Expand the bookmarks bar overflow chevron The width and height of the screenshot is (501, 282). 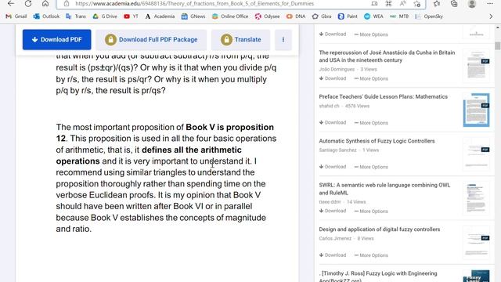491,16
